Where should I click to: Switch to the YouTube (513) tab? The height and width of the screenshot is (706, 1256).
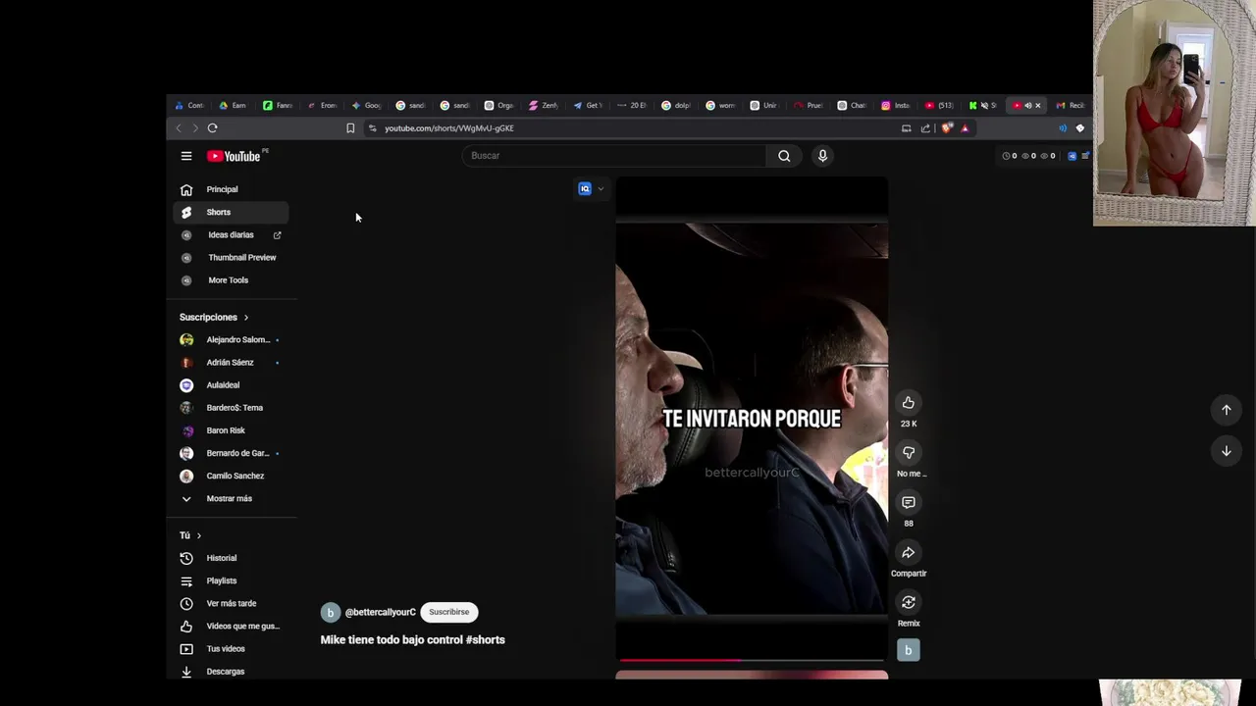click(939, 105)
